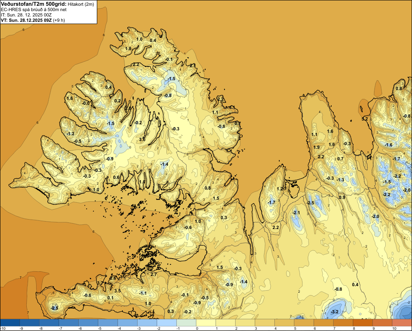412x331 pixels.
Task: Click the '3.6' temperature value on map
Action: click(x=142, y=139)
